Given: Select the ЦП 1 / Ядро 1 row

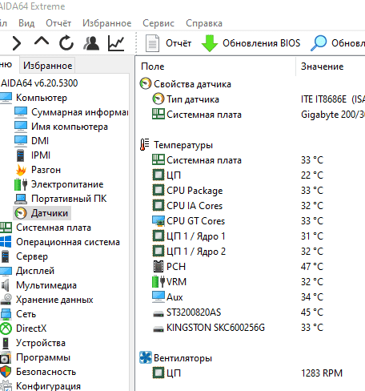Looking at the screenshot, I should click(x=251, y=236).
